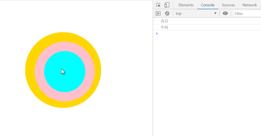Focus the console Filter input field
This screenshot has height=136, width=261.
coord(247,13)
